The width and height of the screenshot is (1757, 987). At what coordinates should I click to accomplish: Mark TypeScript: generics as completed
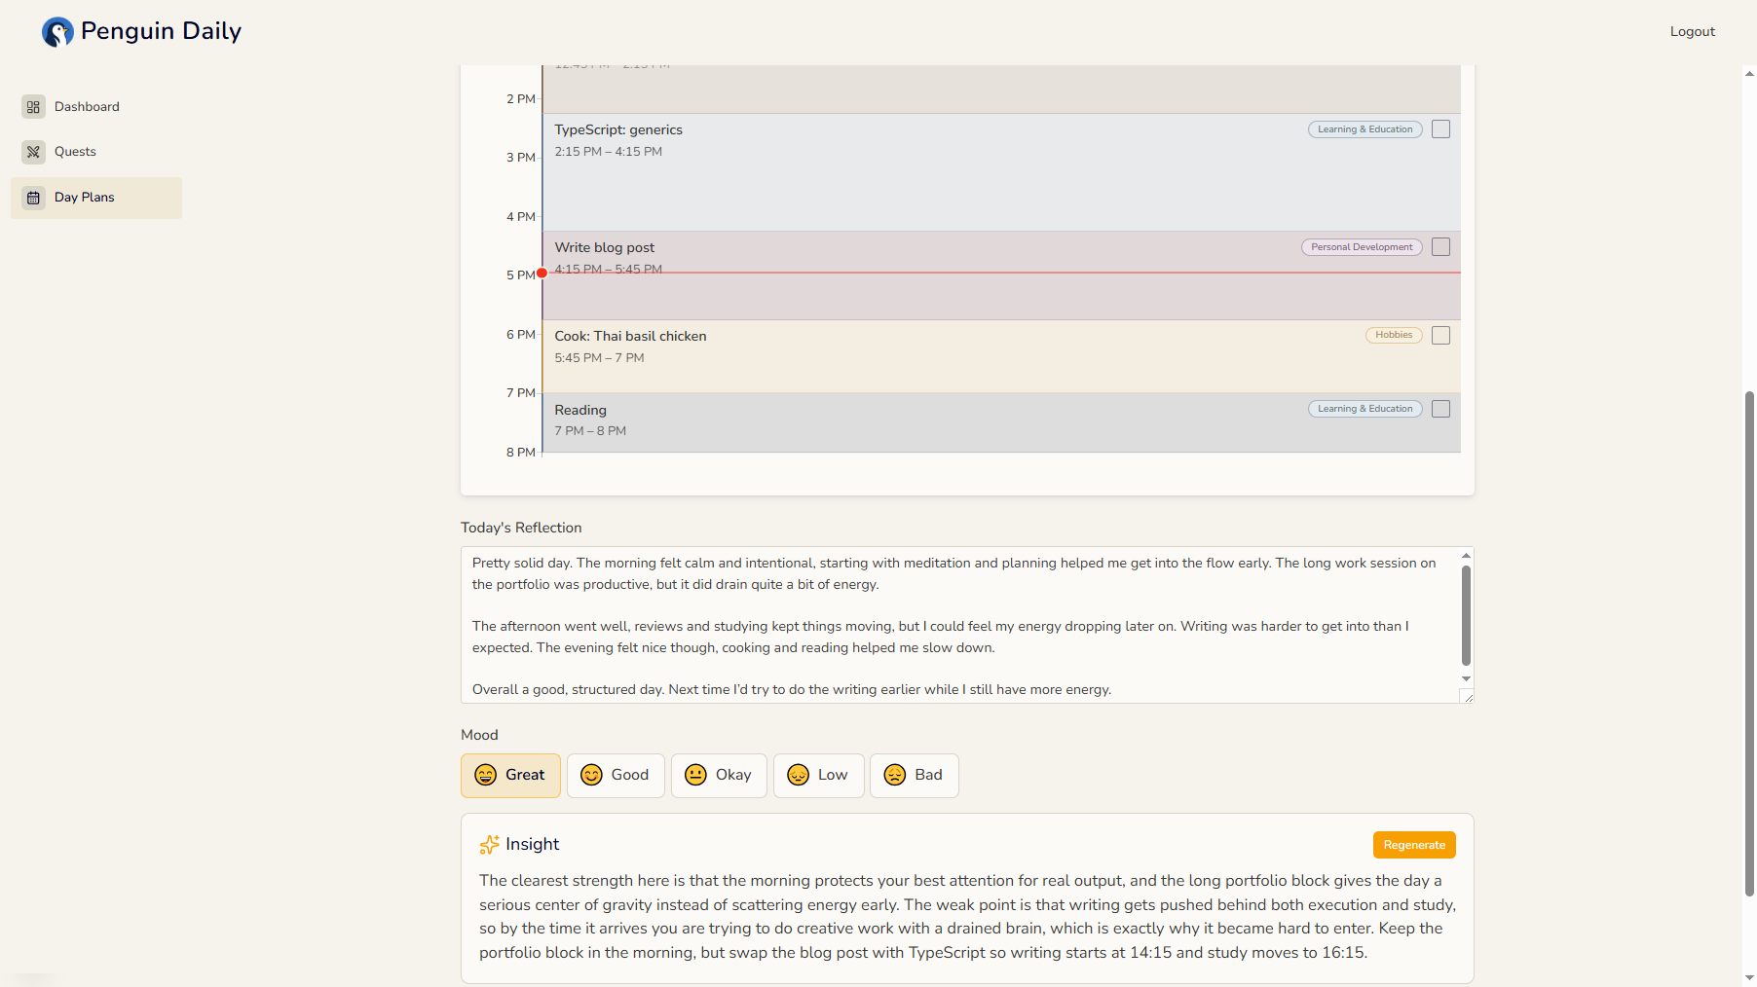pyautogui.click(x=1440, y=128)
